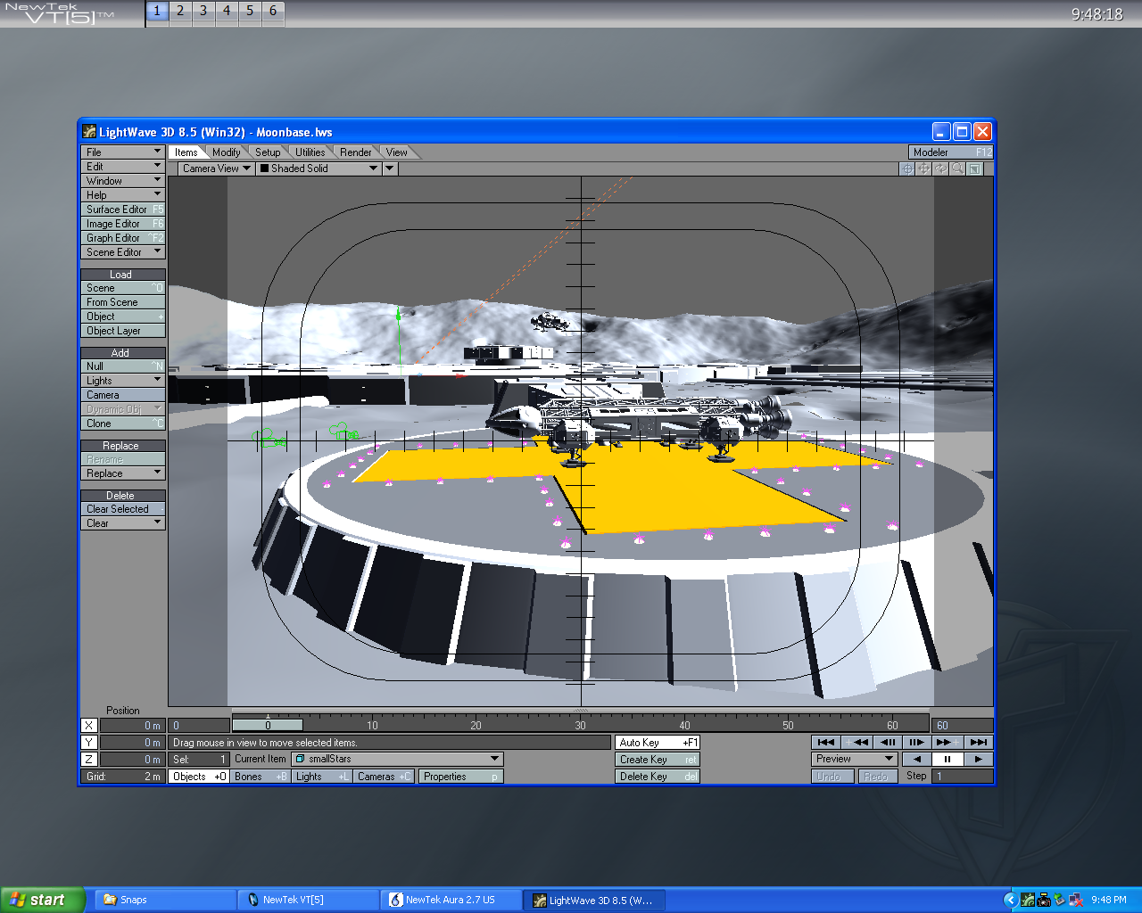This screenshot has width=1142, height=913.
Task: Open the File dropdown menu
Action: click(x=123, y=152)
